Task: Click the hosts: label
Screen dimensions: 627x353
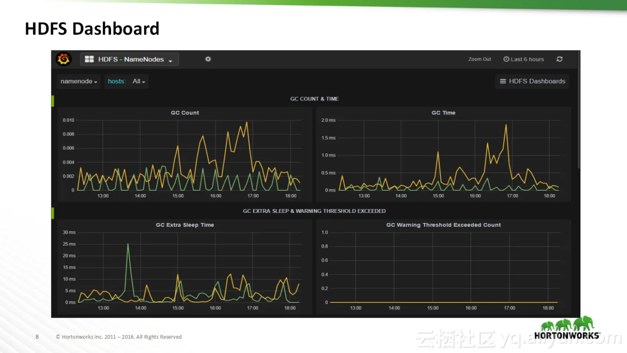Action: tap(116, 82)
